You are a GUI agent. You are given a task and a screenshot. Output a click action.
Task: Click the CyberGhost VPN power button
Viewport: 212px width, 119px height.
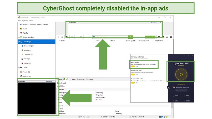point(181,74)
